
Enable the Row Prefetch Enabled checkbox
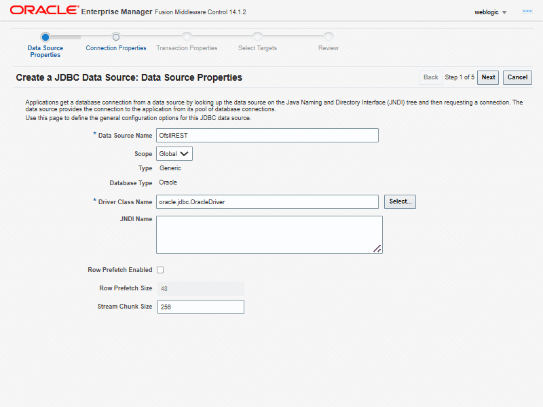click(160, 270)
